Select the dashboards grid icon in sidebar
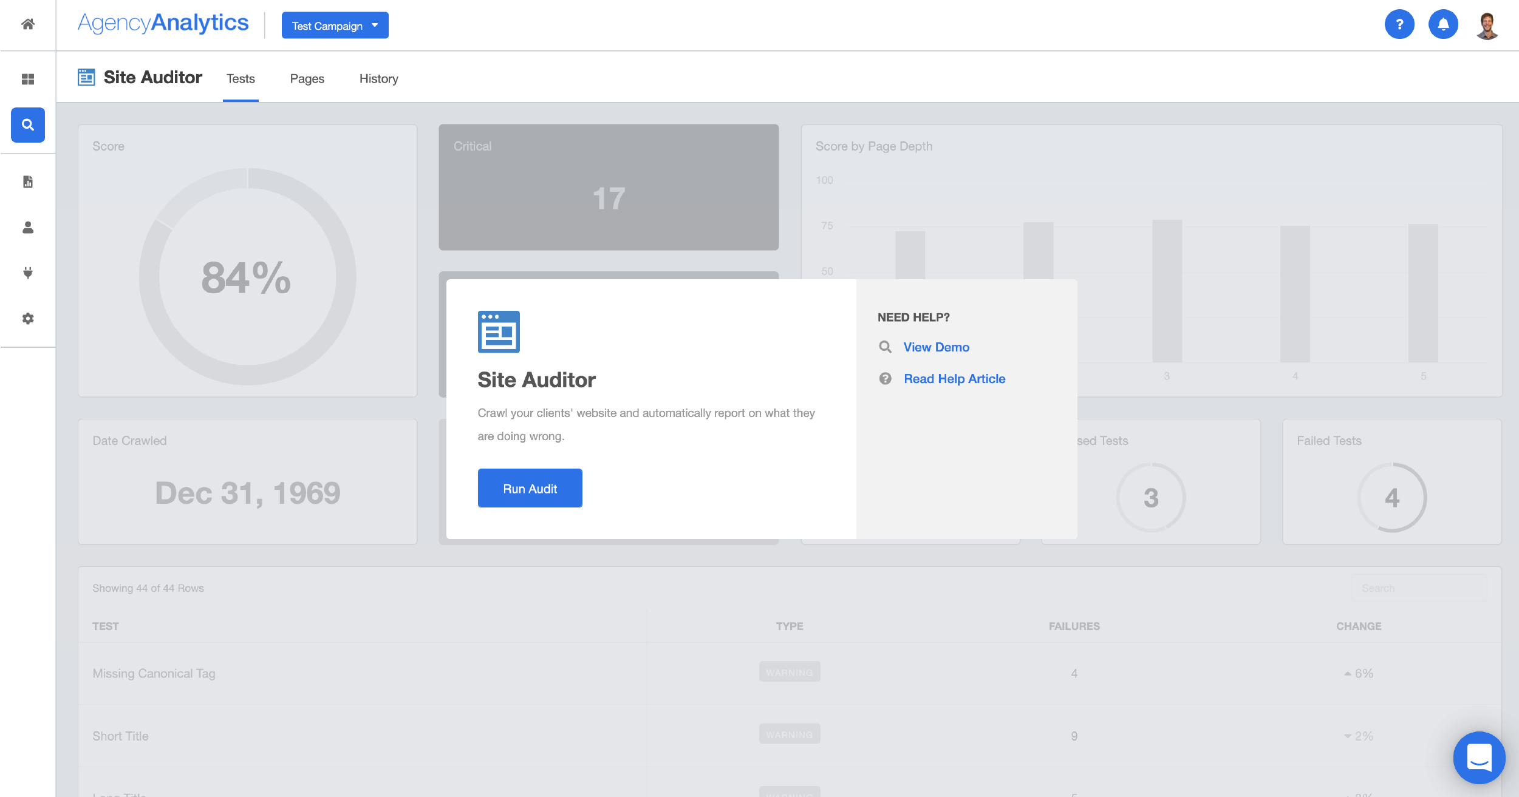Viewport: 1519px width, 797px height. [x=27, y=79]
